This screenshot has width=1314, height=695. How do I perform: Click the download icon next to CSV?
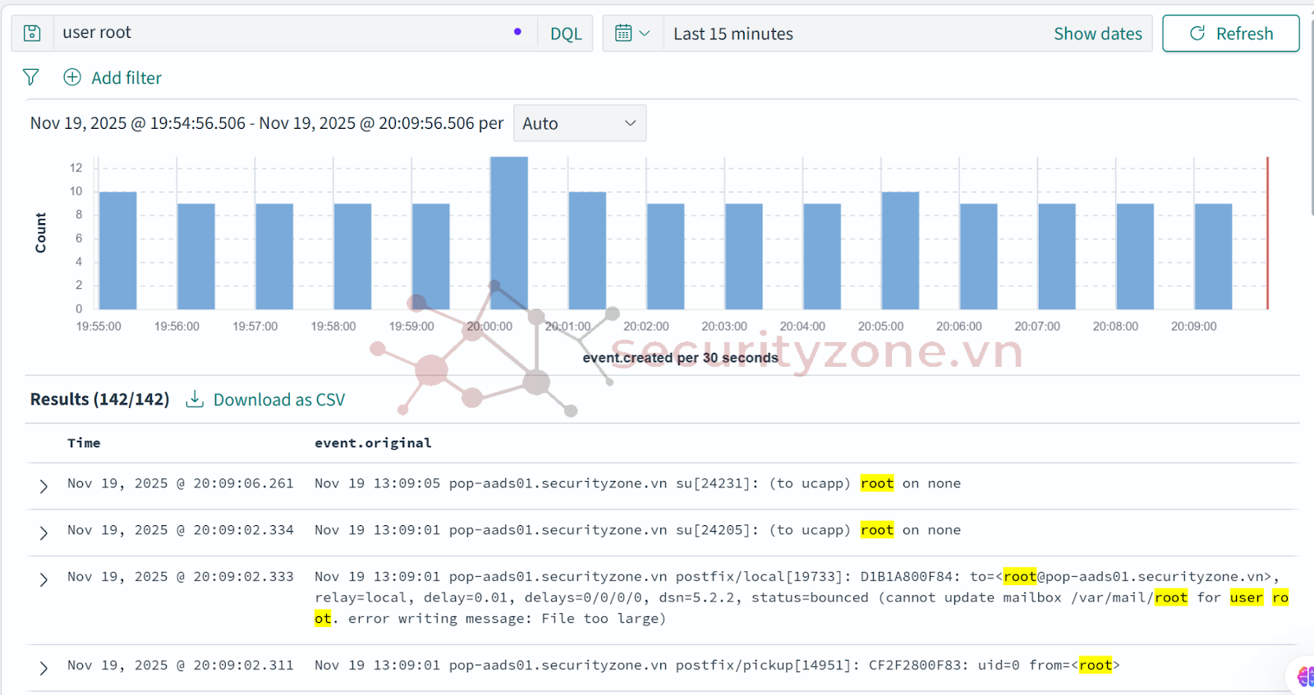(195, 399)
